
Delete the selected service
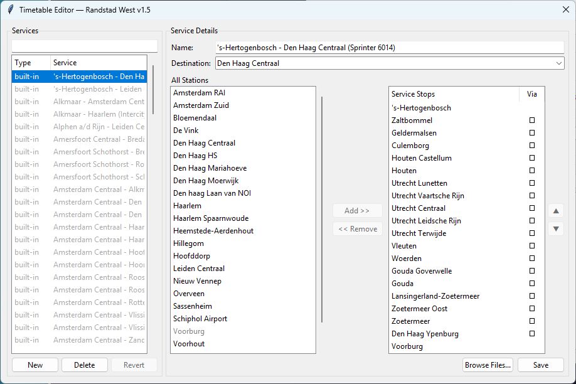click(x=85, y=365)
